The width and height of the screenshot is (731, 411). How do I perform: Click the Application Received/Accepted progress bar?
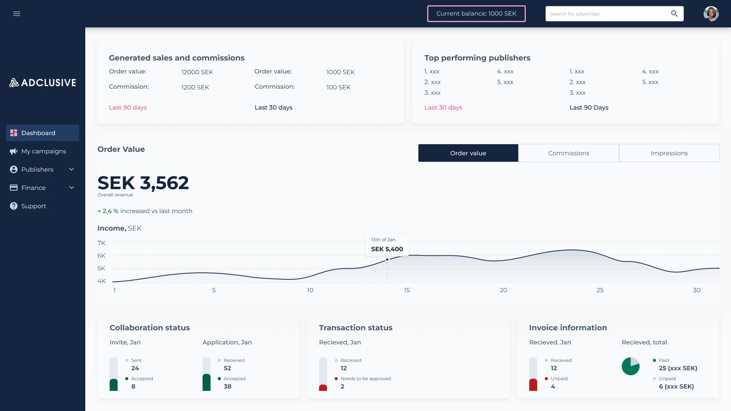206,374
